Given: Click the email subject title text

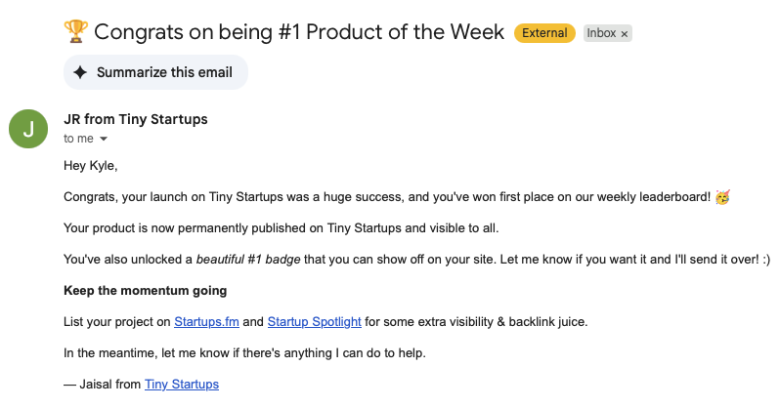Looking at the screenshot, I should 299,32.
